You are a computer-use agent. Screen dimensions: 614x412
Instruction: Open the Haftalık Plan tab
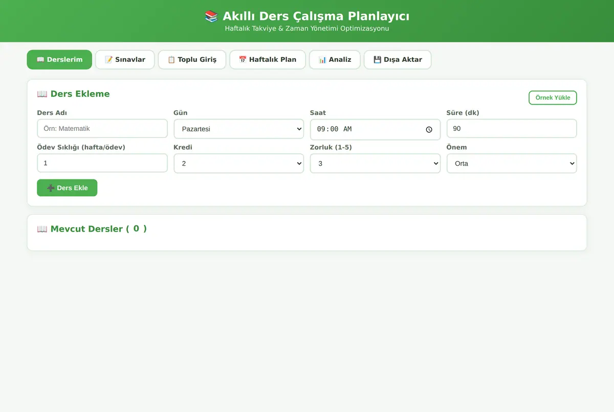coord(268,59)
